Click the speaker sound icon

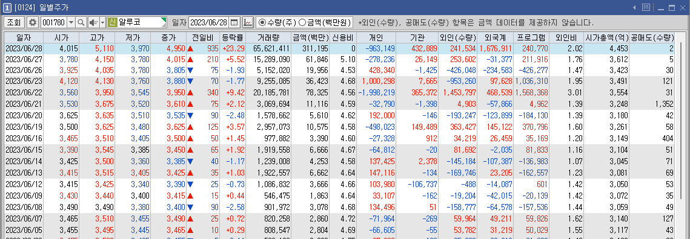coord(93,22)
